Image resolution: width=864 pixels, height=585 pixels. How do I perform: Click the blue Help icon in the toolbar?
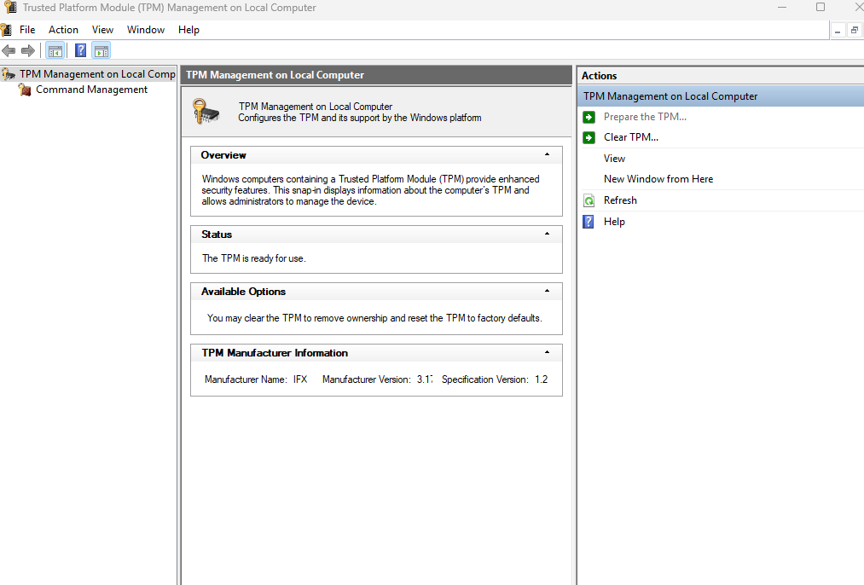pos(80,50)
